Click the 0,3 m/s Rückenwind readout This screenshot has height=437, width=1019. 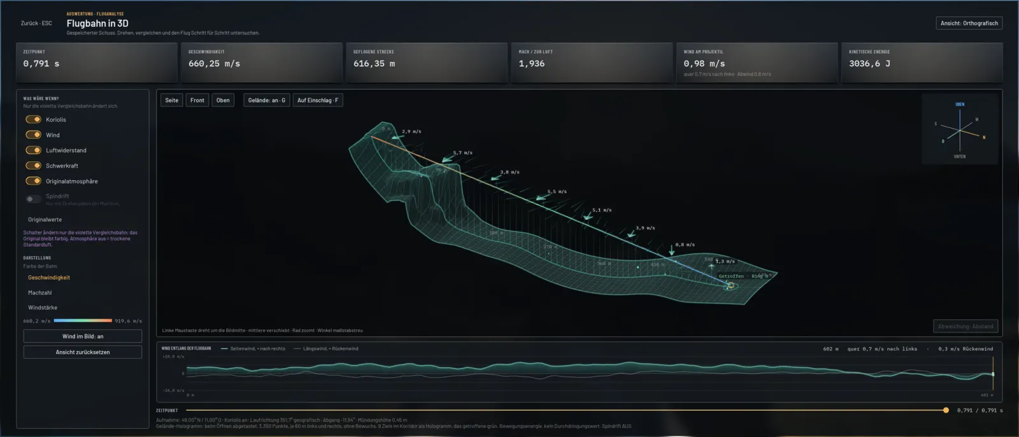(x=966, y=349)
